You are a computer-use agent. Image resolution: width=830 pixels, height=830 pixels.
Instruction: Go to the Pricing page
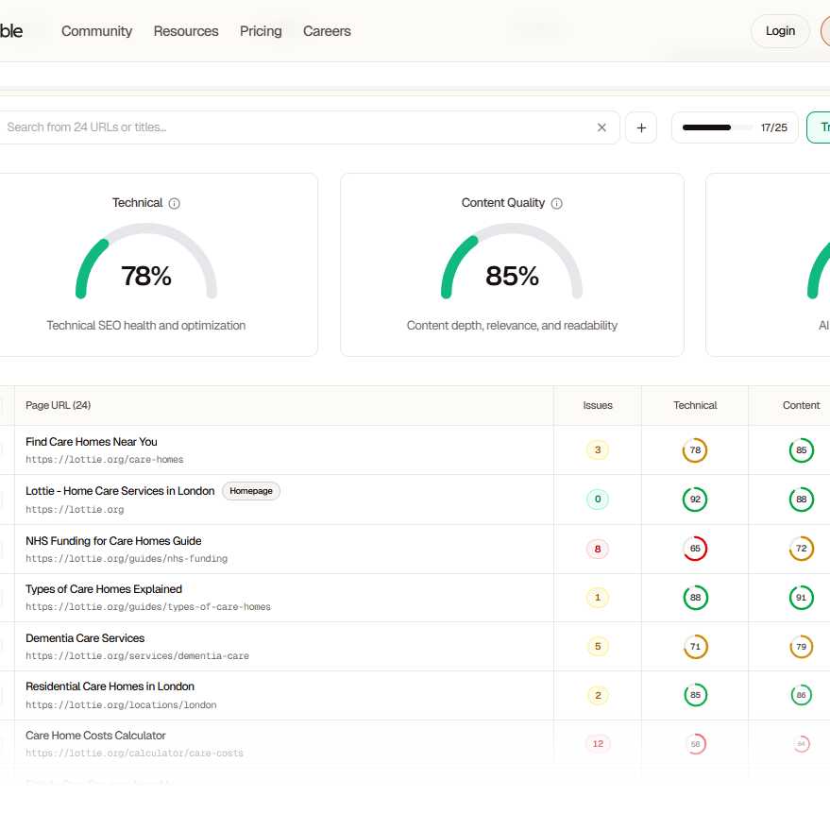pos(261,31)
